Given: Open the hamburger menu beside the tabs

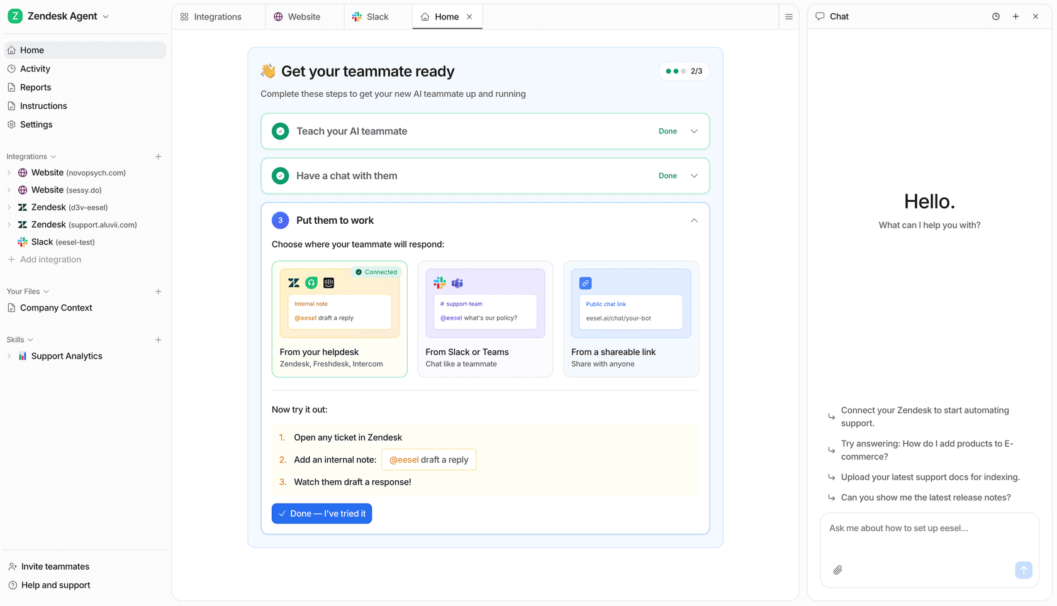Looking at the screenshot, I should coord(788,16).
